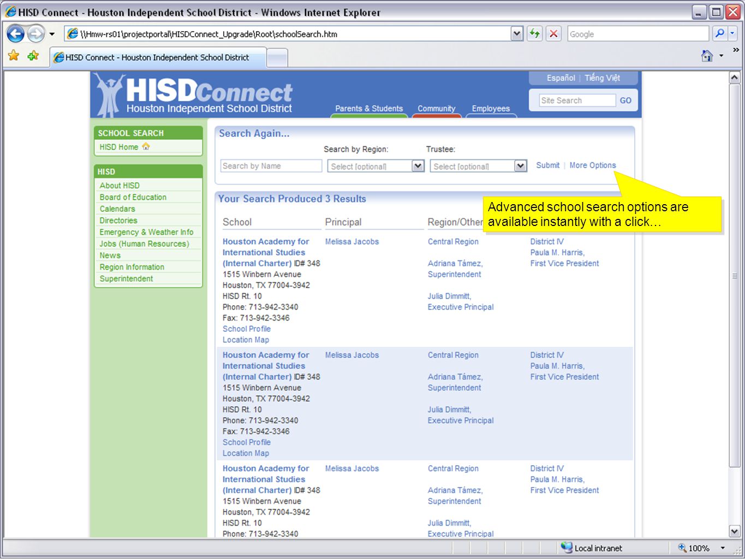This screenshot has height=559, width=745.
Task: Open Superintendent sidebar link
Action: pos(126,278)
